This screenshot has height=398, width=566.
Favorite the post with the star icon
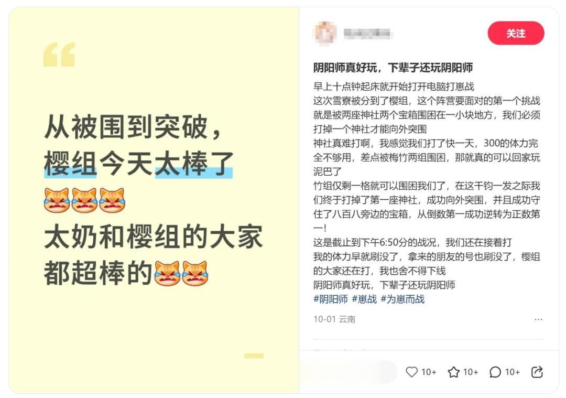[x=453, y=372]
